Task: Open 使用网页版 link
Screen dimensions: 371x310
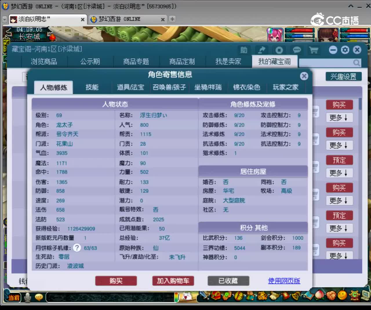Action: 284,281
